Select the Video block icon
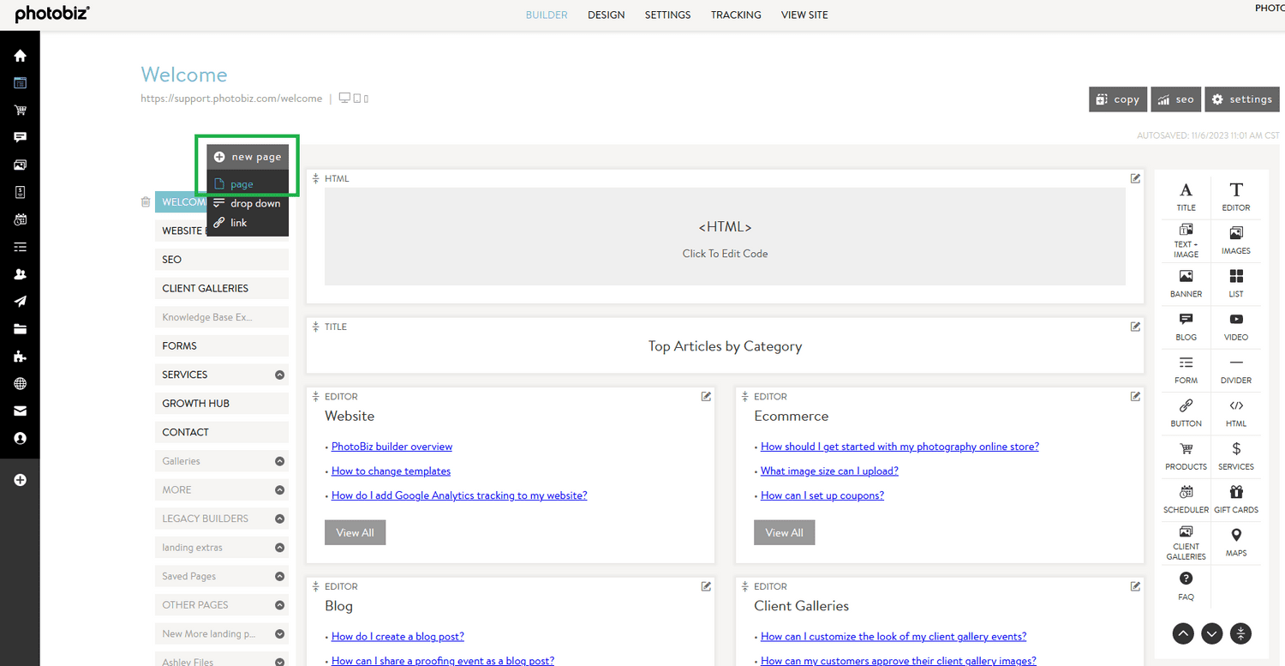1285x666 pixels. [x=1236, y=327]
